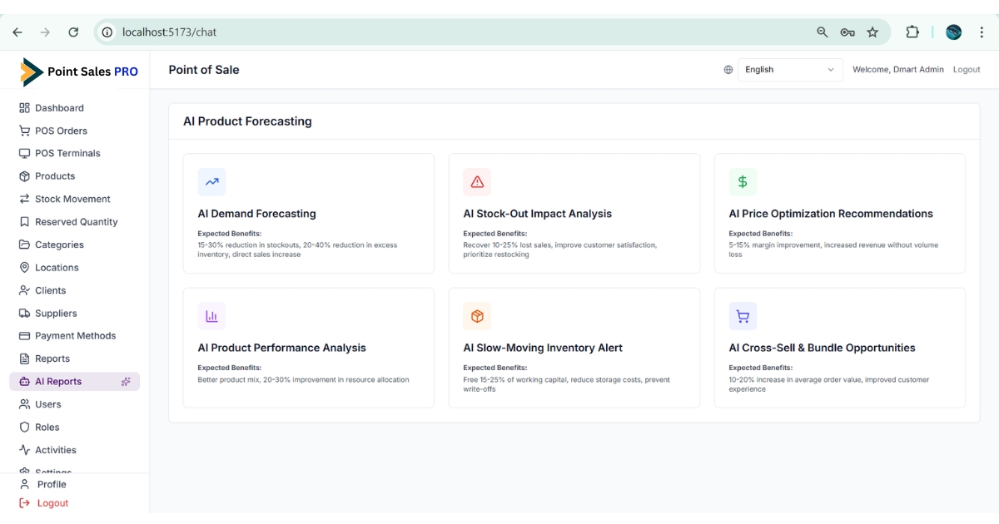Click the Activities pulse icon

coord(24,450)
